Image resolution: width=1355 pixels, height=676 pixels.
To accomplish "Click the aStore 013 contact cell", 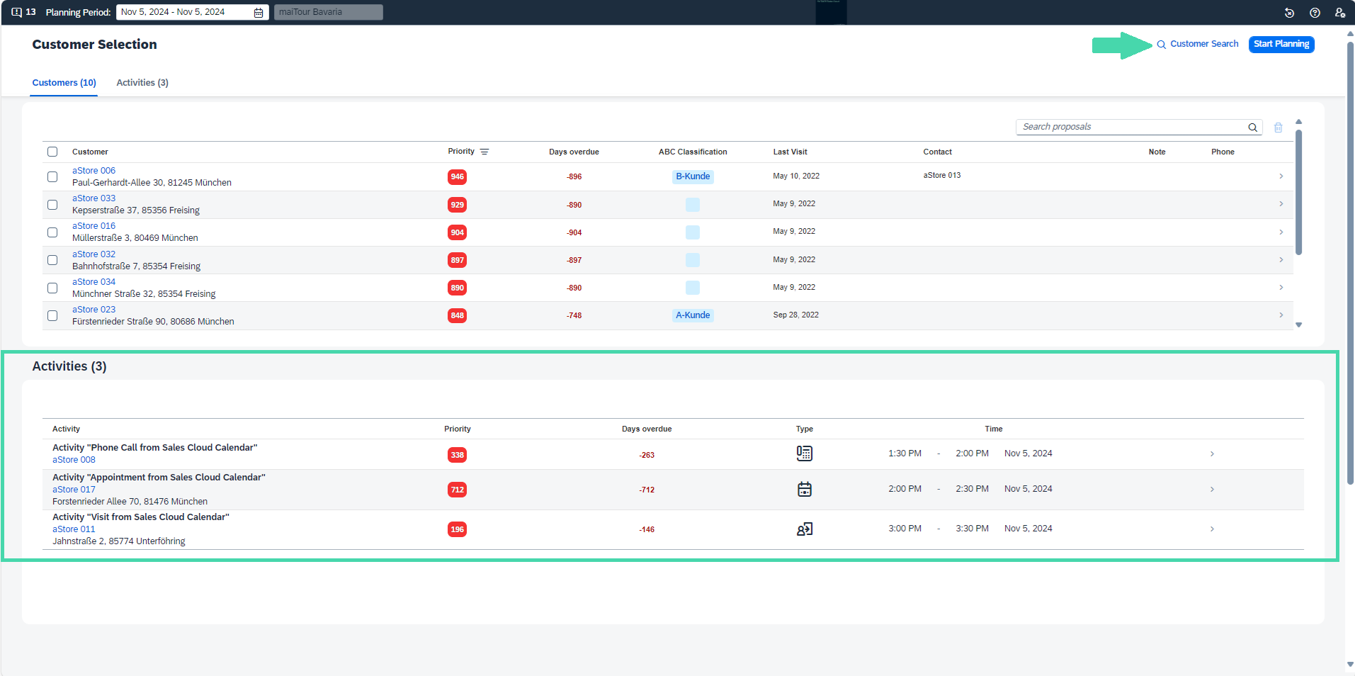I will coord(942,175).
